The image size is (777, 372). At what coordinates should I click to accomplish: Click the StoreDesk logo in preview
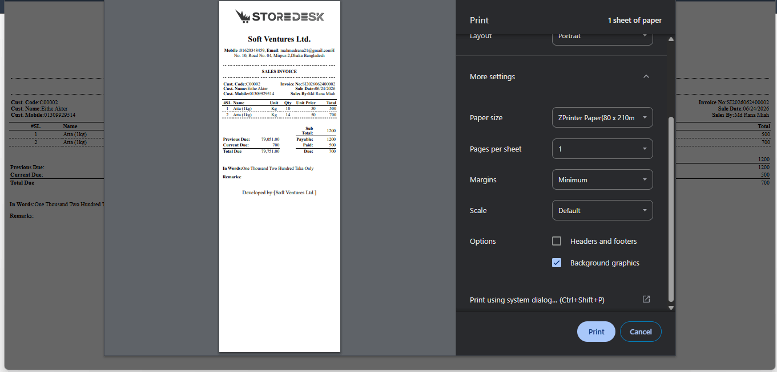pos(280,17)
